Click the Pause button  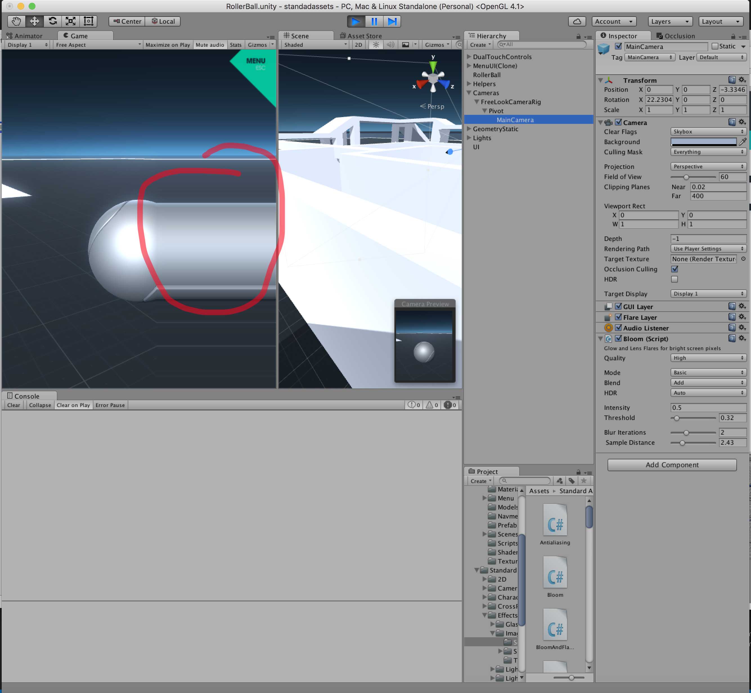[x=374, y=21]
